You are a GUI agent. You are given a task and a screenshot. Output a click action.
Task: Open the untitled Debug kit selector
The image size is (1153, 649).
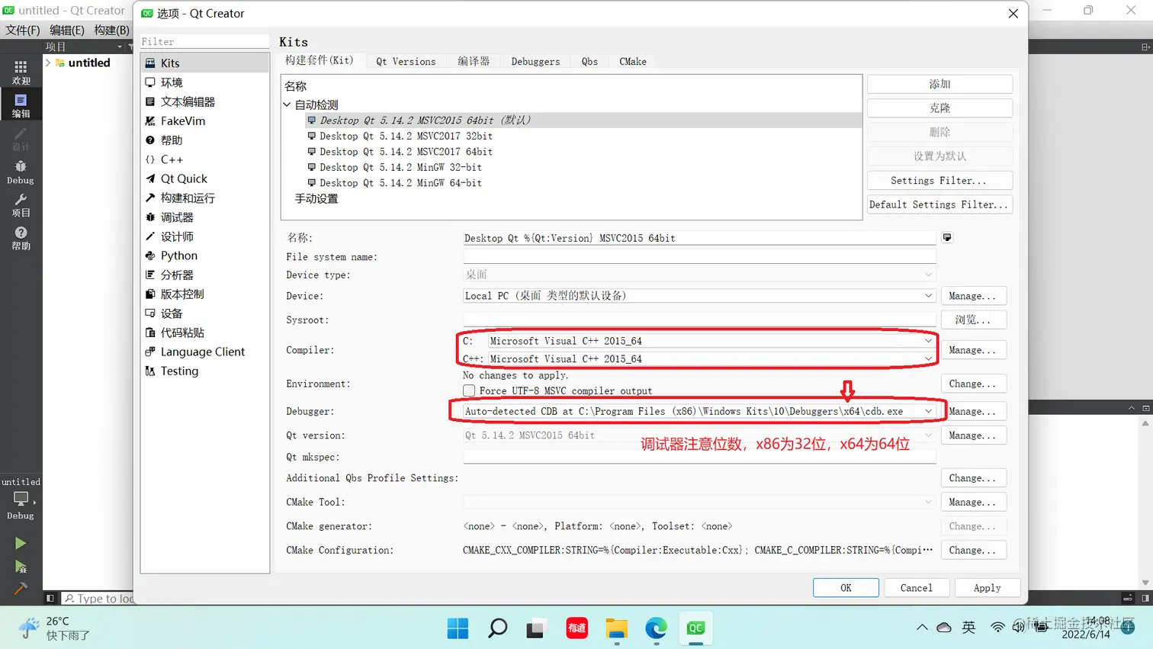click(x=21, y=499)
